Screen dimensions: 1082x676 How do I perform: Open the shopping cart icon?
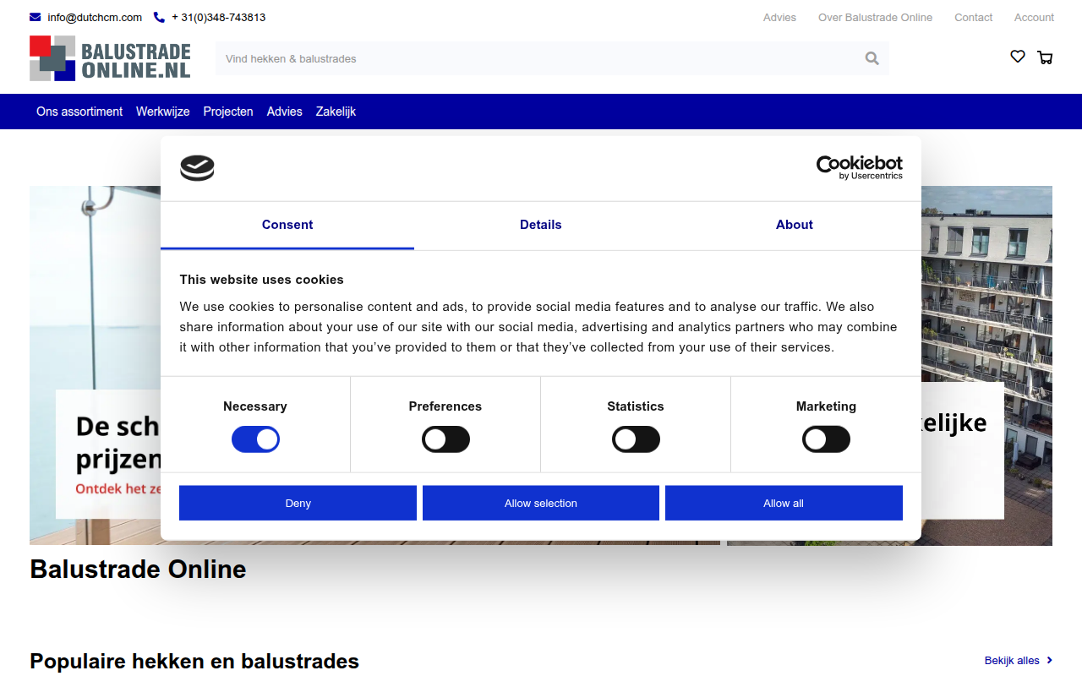point(1045,57)
